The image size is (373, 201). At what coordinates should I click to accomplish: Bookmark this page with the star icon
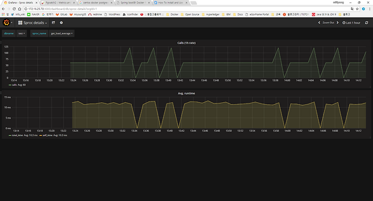coord(357,9)
